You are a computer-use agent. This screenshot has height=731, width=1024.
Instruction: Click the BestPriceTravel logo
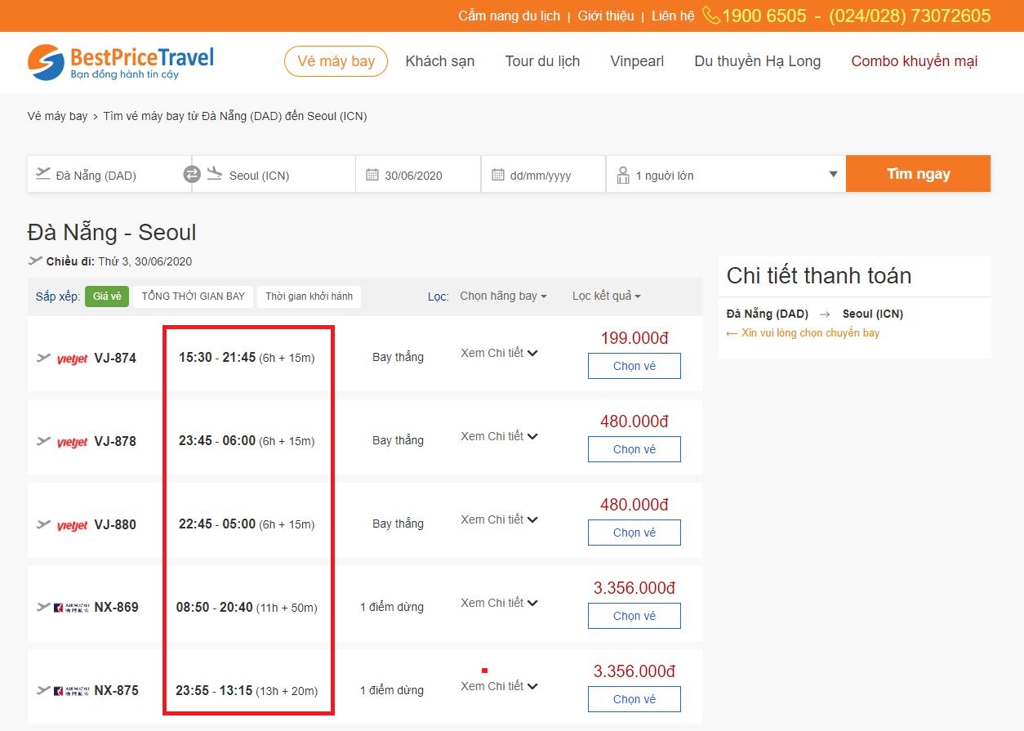click(x=119, y=61)
